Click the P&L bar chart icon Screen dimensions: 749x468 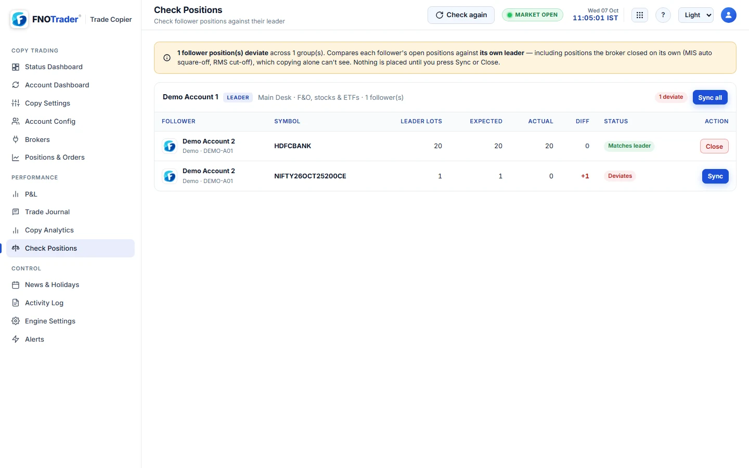16,194
